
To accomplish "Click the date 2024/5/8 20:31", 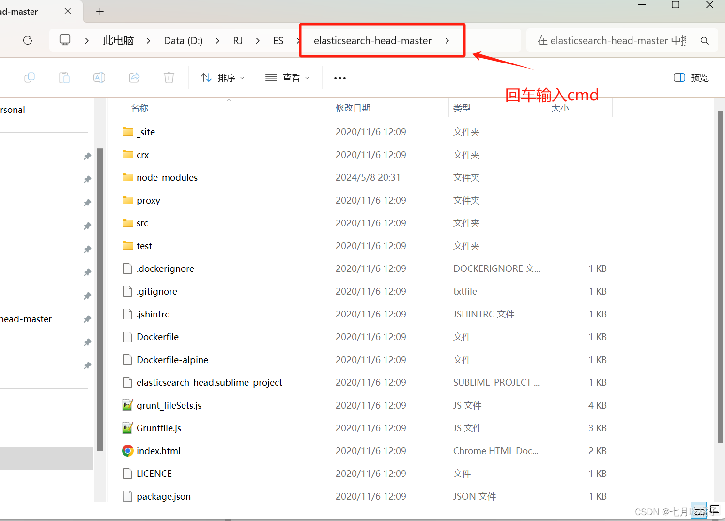I will [x=368, y=177].
